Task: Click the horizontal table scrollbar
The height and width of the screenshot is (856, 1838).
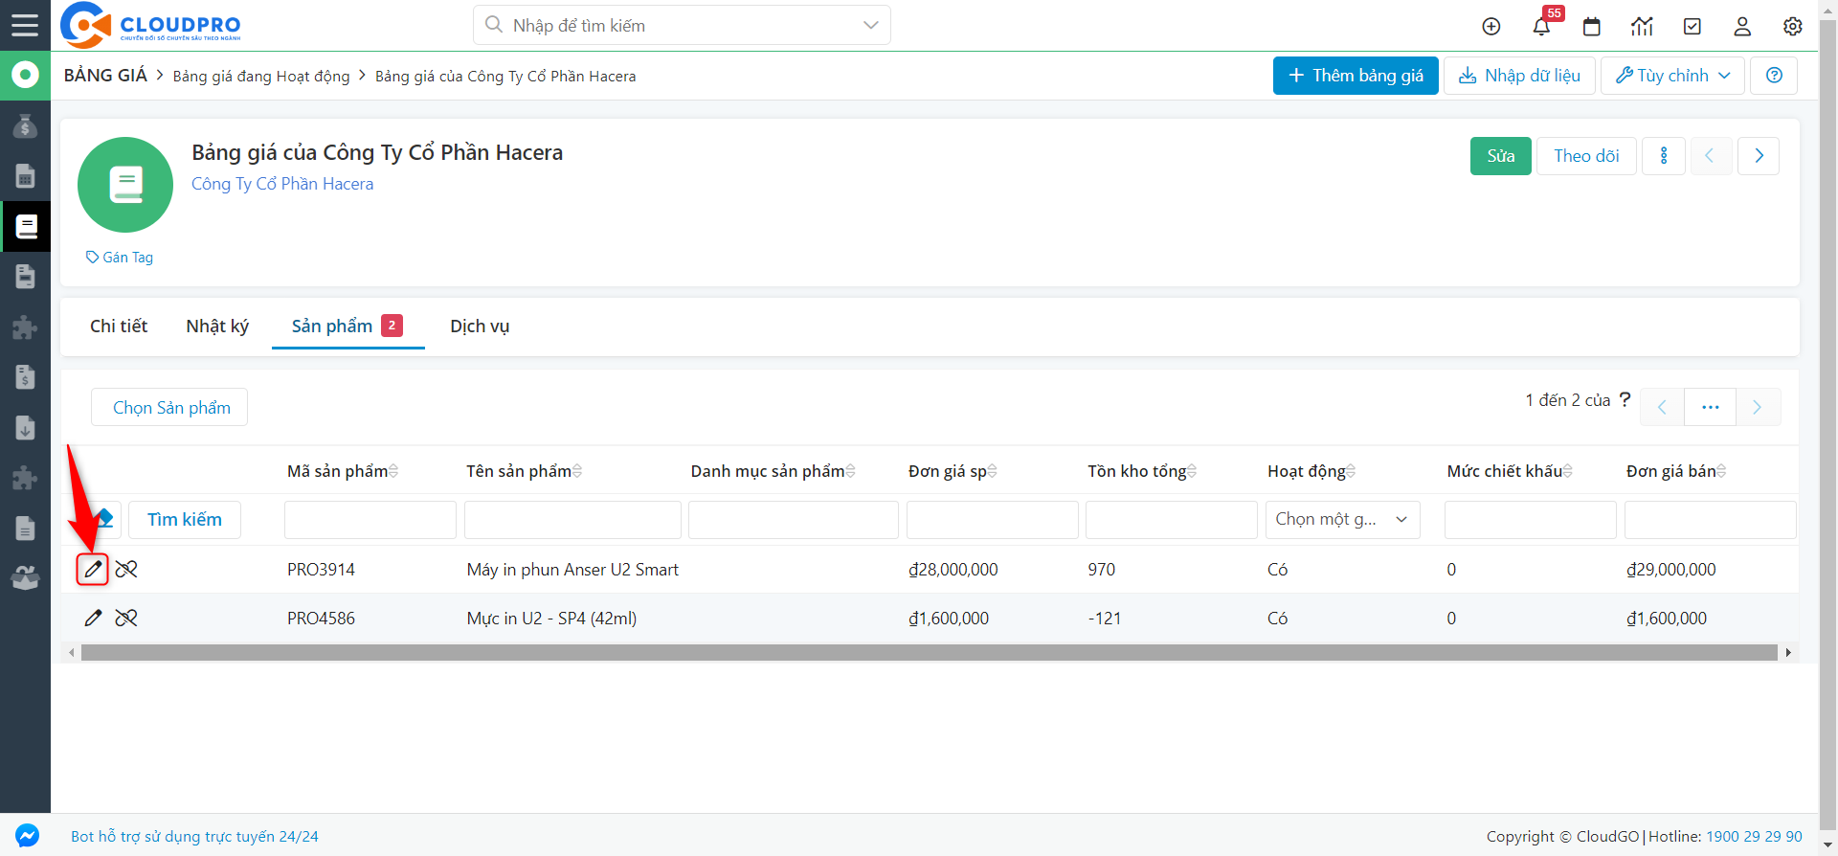Action: 929,653
